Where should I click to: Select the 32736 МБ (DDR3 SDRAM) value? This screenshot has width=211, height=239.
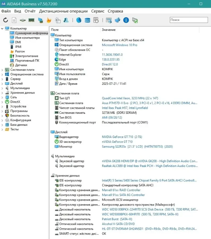point(119,113)
